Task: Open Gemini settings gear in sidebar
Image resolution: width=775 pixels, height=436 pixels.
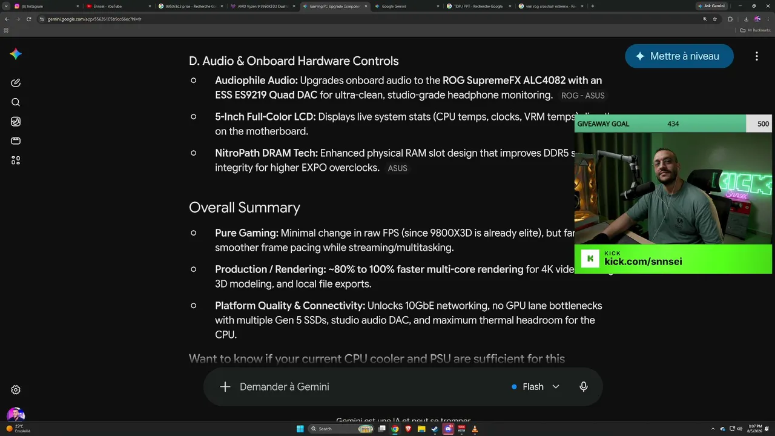Action: pos(16,390)
